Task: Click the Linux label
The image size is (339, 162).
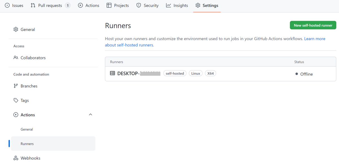Action: [x=196, y=73]
